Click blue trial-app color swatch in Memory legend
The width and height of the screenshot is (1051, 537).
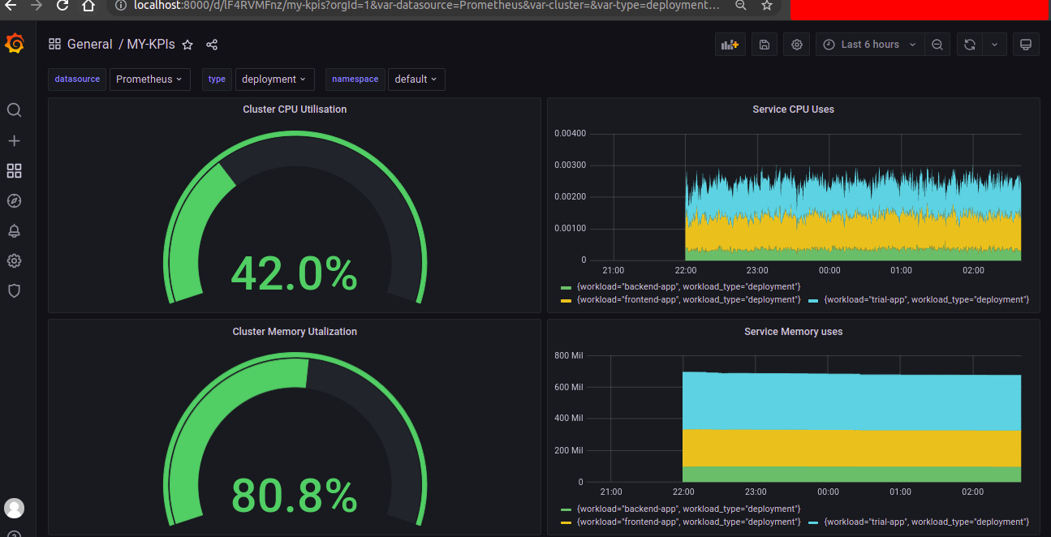[x=813, y=522]
